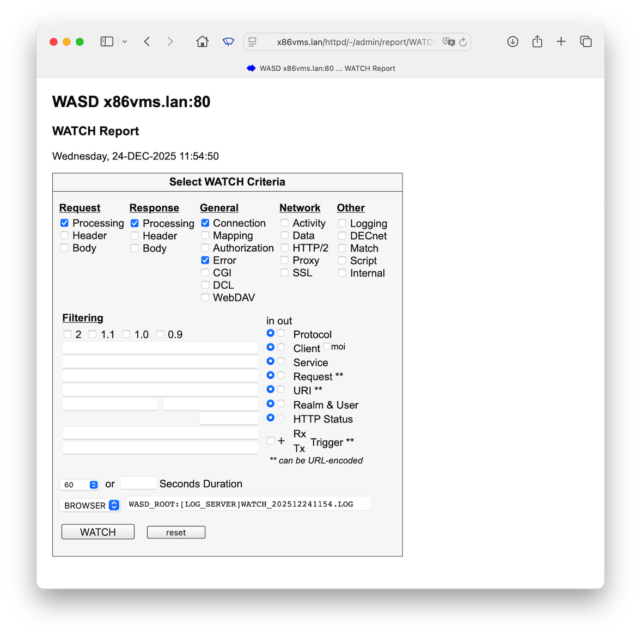Click the Seconds Duration text field
Screen dimensions: 641x637
[x=138, y=483]
